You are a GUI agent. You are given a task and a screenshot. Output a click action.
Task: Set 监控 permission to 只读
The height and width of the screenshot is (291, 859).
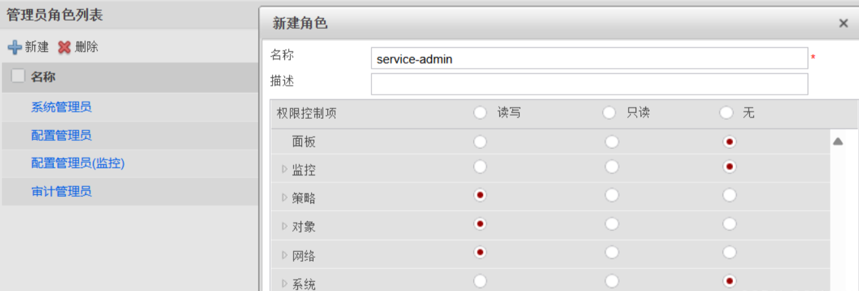pos(612,167)
